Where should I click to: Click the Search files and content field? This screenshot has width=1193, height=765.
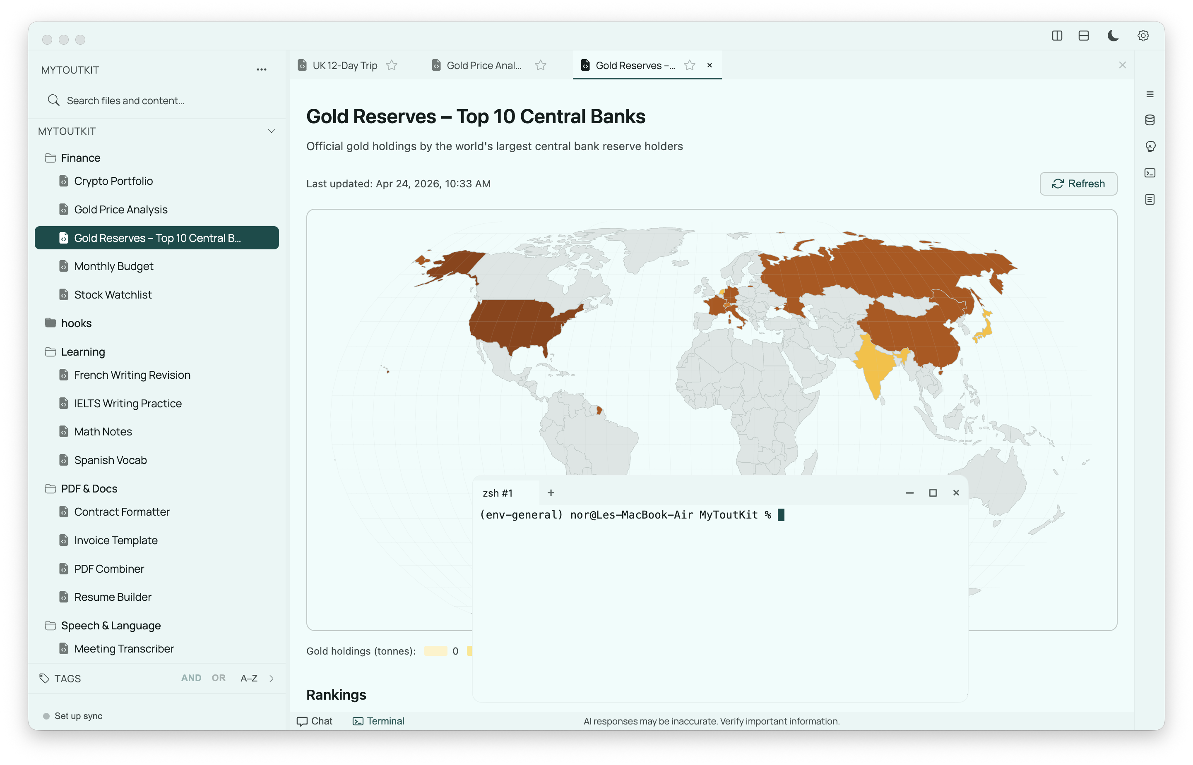pos(157,100)
